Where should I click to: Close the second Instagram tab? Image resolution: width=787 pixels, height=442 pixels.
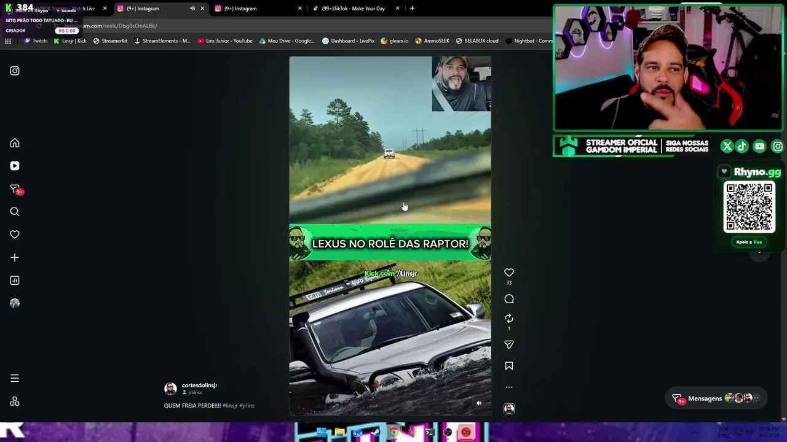(x=300, y=9)
